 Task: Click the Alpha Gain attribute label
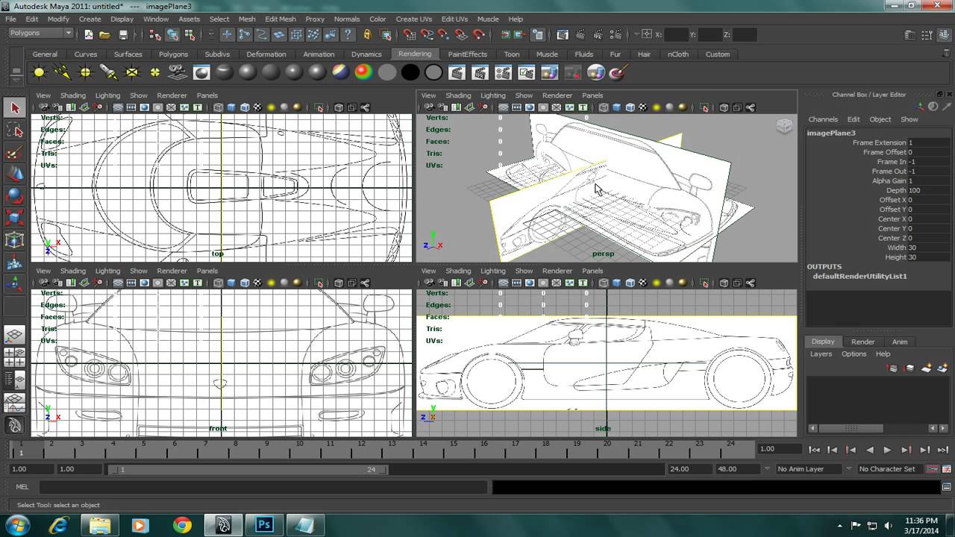click(889, 180)
